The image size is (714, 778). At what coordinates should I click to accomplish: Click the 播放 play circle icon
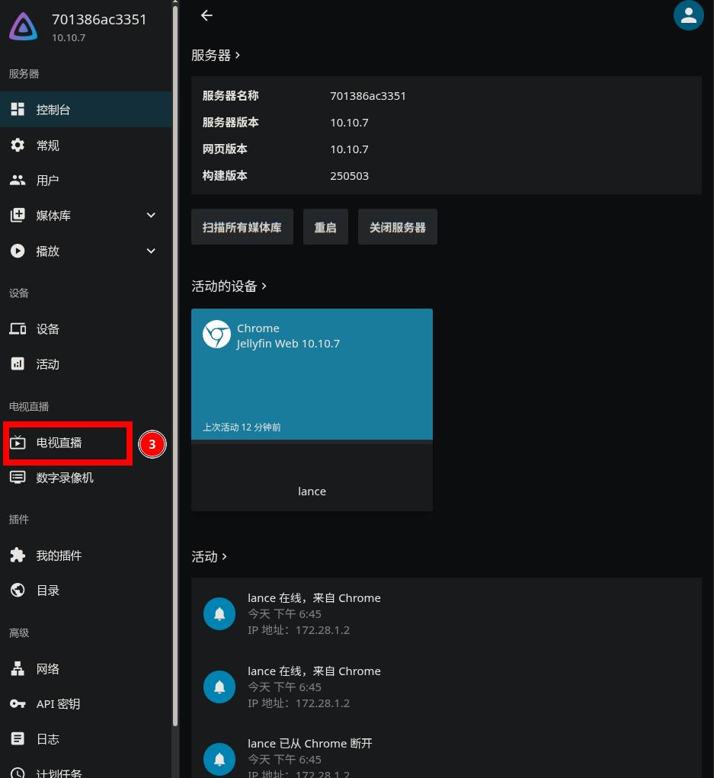click(x=18, y=251)
